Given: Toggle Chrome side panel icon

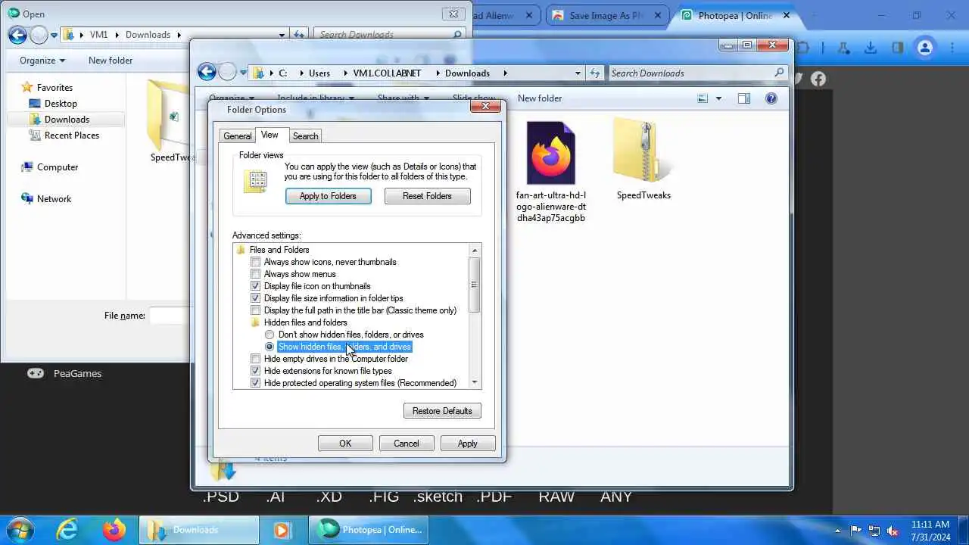Looking at the screenshot, I should click(x=897, y=48).
